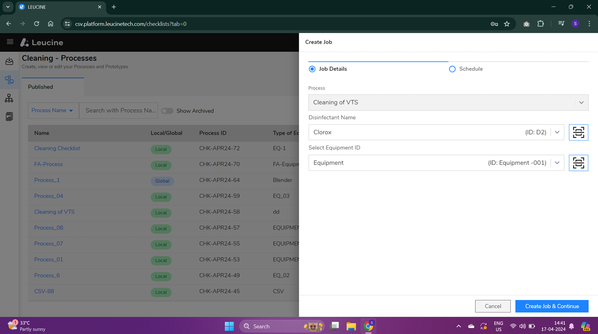Click the camera extension icon
Viewport: 598px width, 334px height.
pos(526,24)
